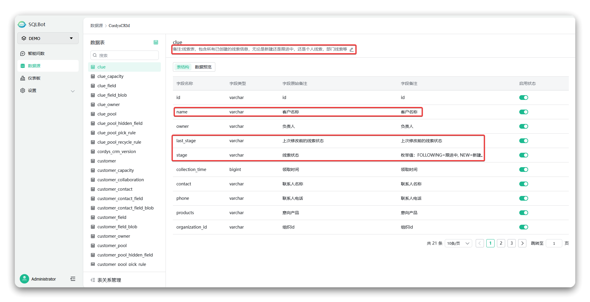590x302 pixels.
Task: Click the 仪表板 sidebar icon
Action: point(23,78)
